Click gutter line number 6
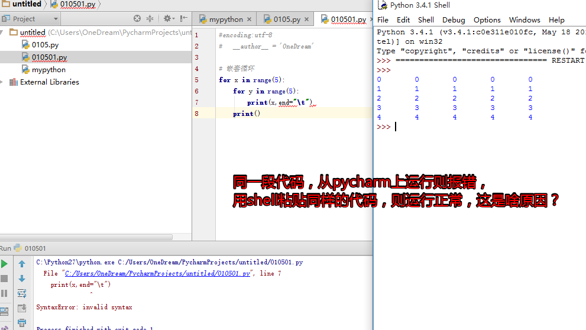The width and height of the screenshot is (586, 330). tap(196, 91)
